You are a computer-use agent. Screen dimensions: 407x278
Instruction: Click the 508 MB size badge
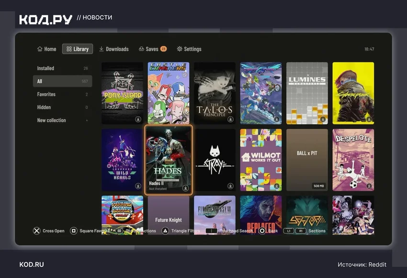pos(319,186)
